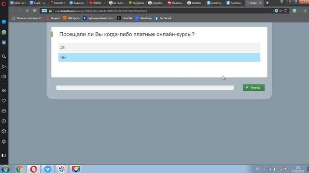Click the green 'Вперед' button
Image resolution: width=309 pixels, height=173 pixels.
[253, 87]
